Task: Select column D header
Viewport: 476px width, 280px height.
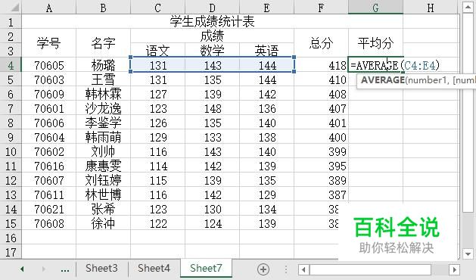Action: click(x=212, y=8)
